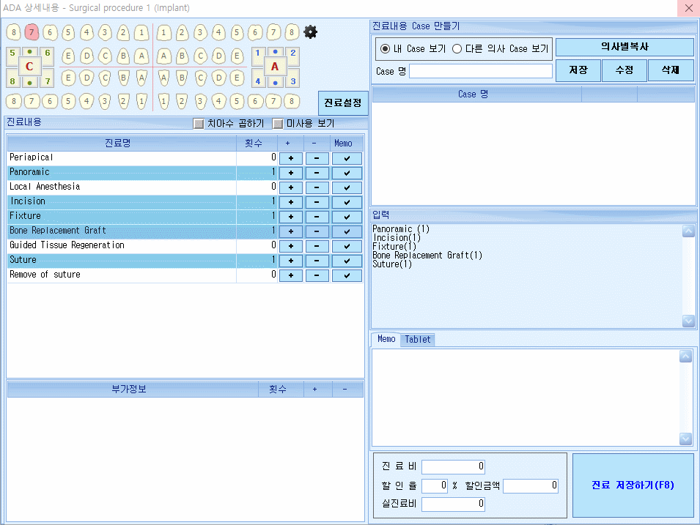Open memo check for Remove of suture
Screen dimensions: 700x525
pos(347,275)
